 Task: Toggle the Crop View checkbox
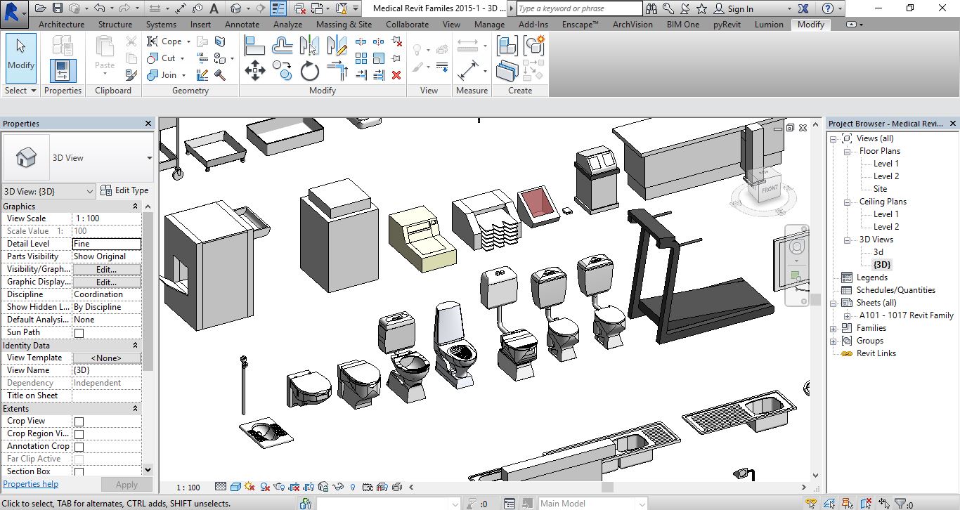[79, 421]
